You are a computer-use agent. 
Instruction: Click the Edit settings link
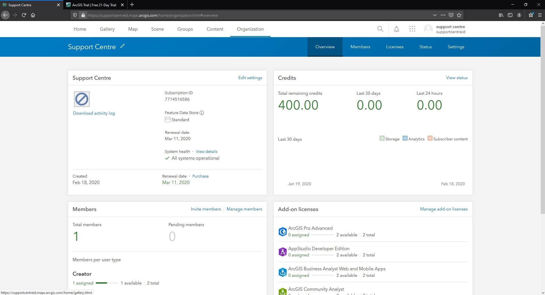[250, 78]
